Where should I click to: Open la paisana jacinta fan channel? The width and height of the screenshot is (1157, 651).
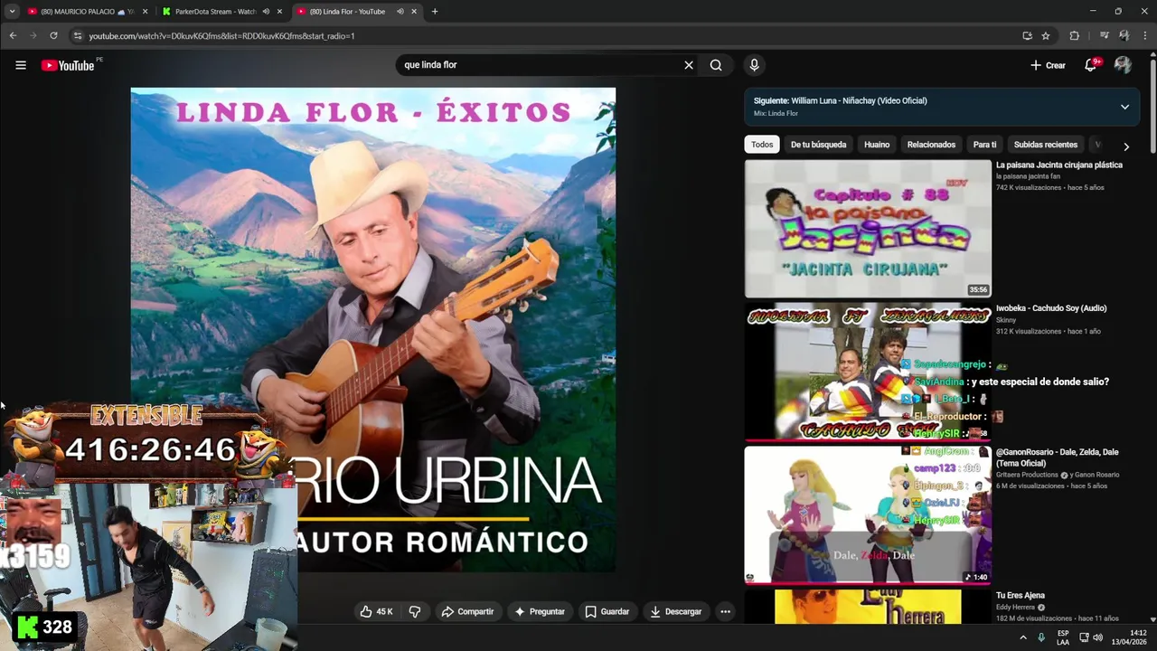pyautogui.click(x=1028, y=176)
